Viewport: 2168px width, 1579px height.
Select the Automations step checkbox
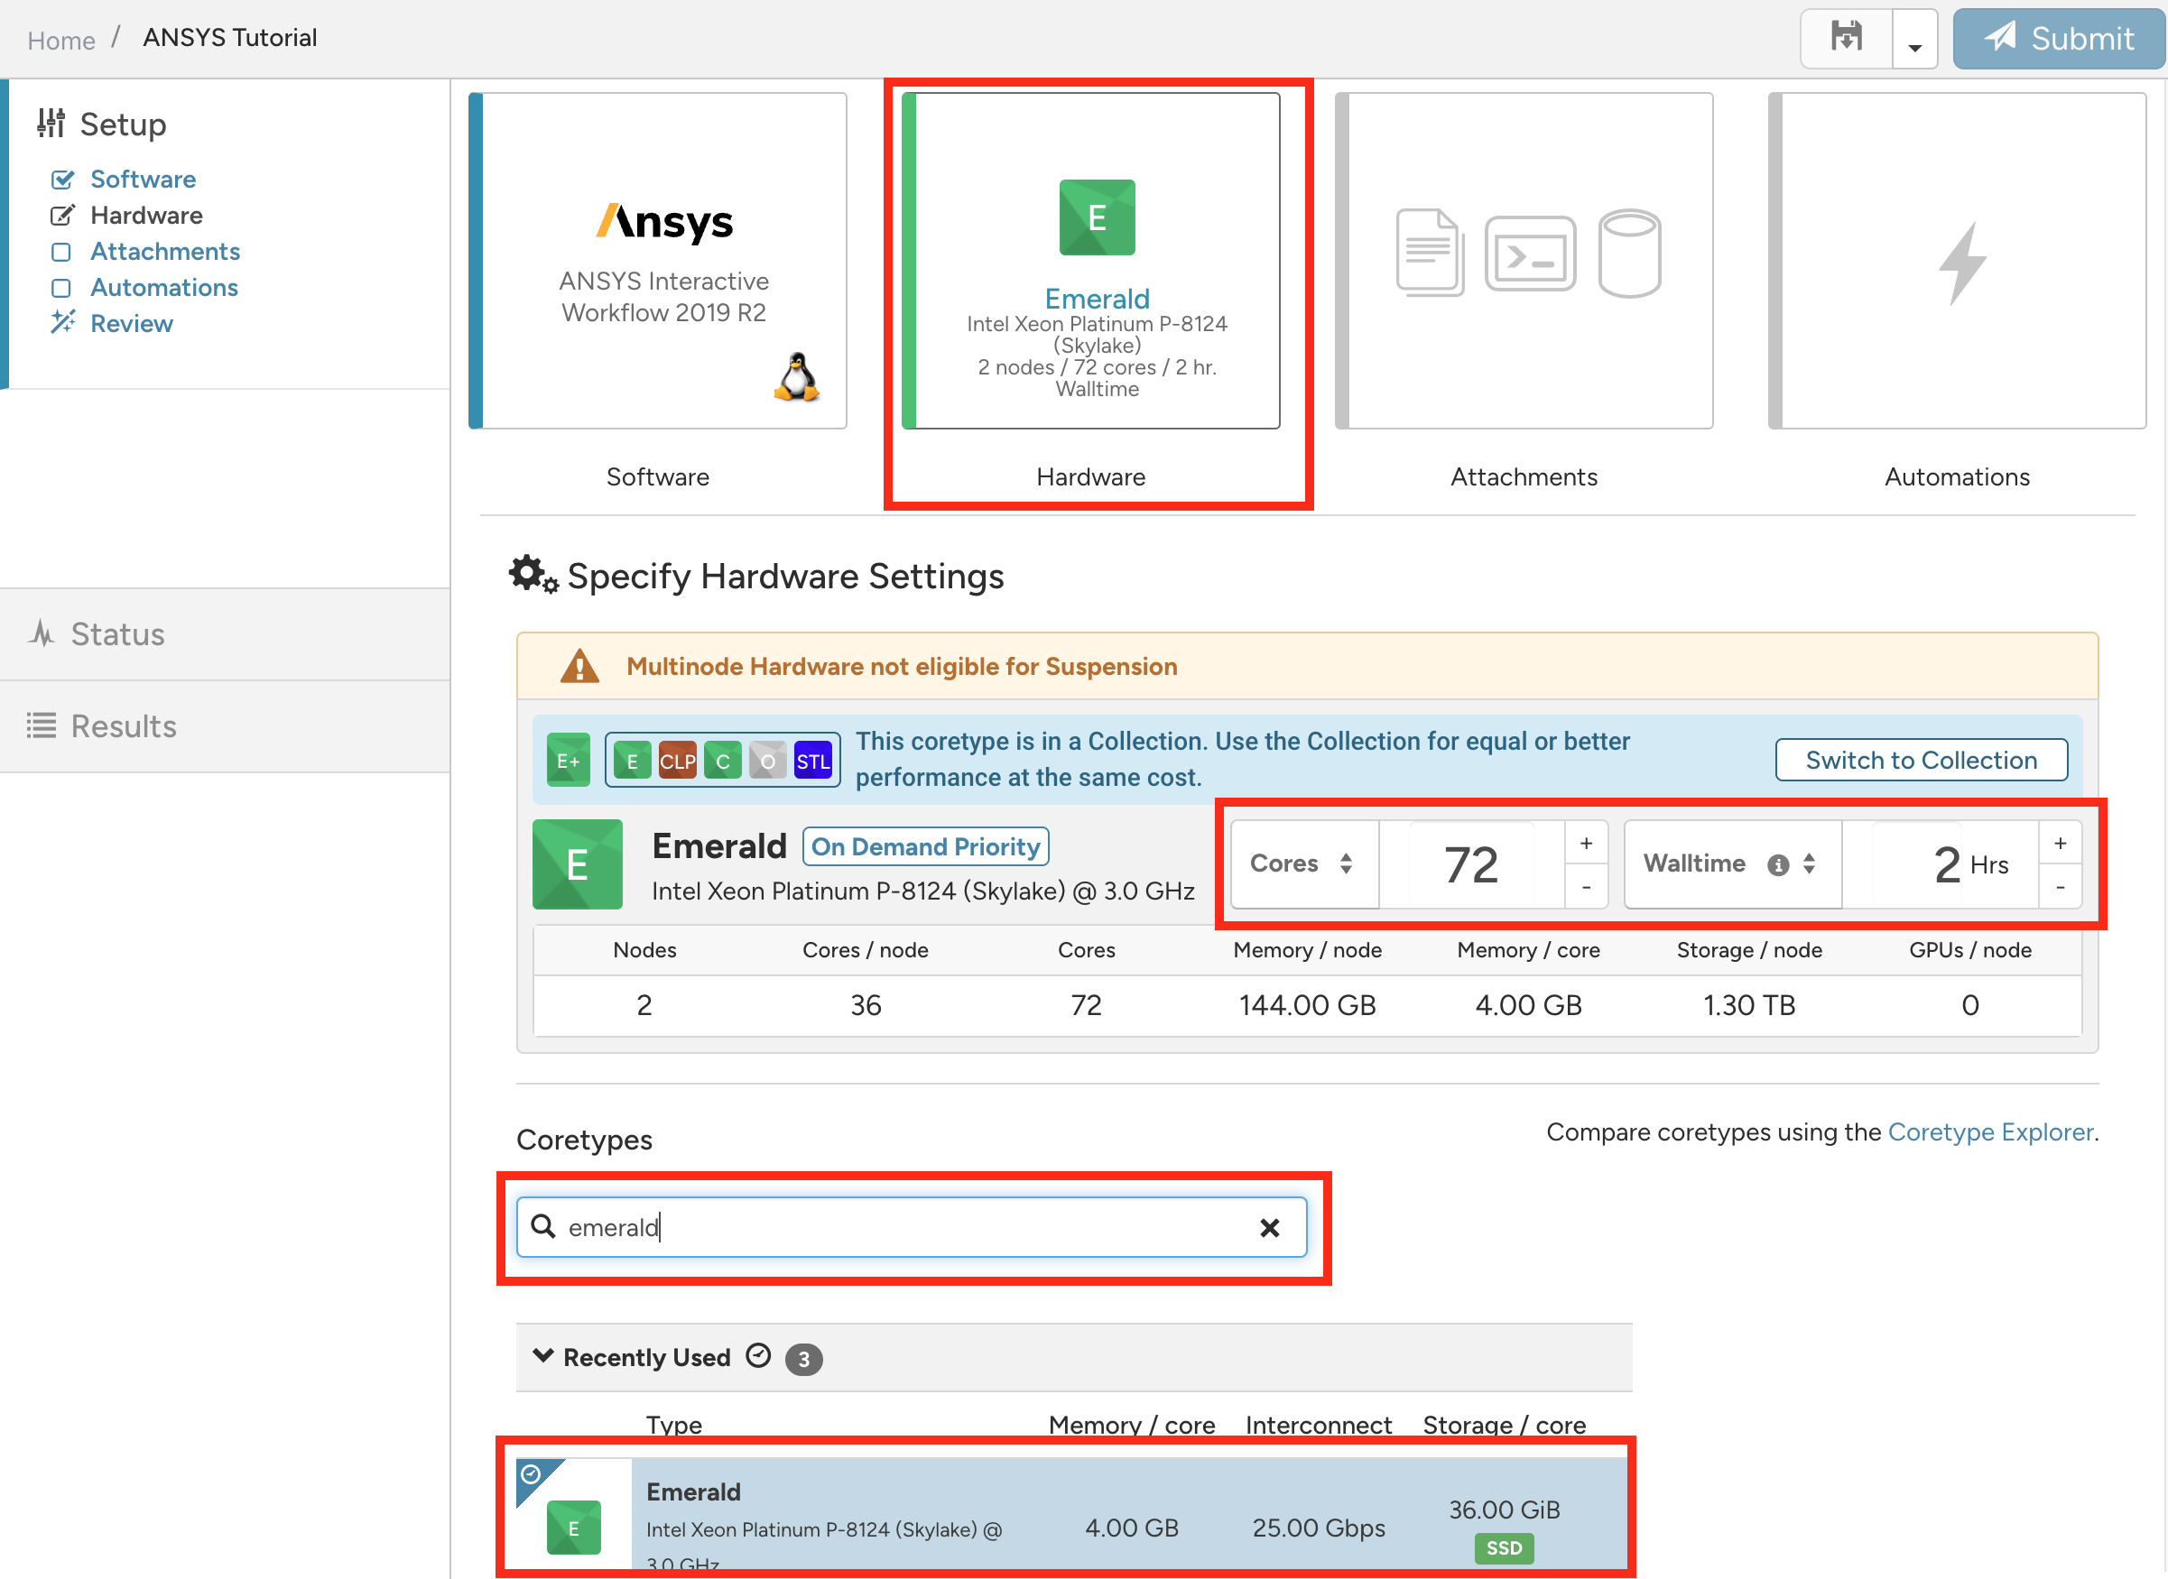tap(61, 288)
